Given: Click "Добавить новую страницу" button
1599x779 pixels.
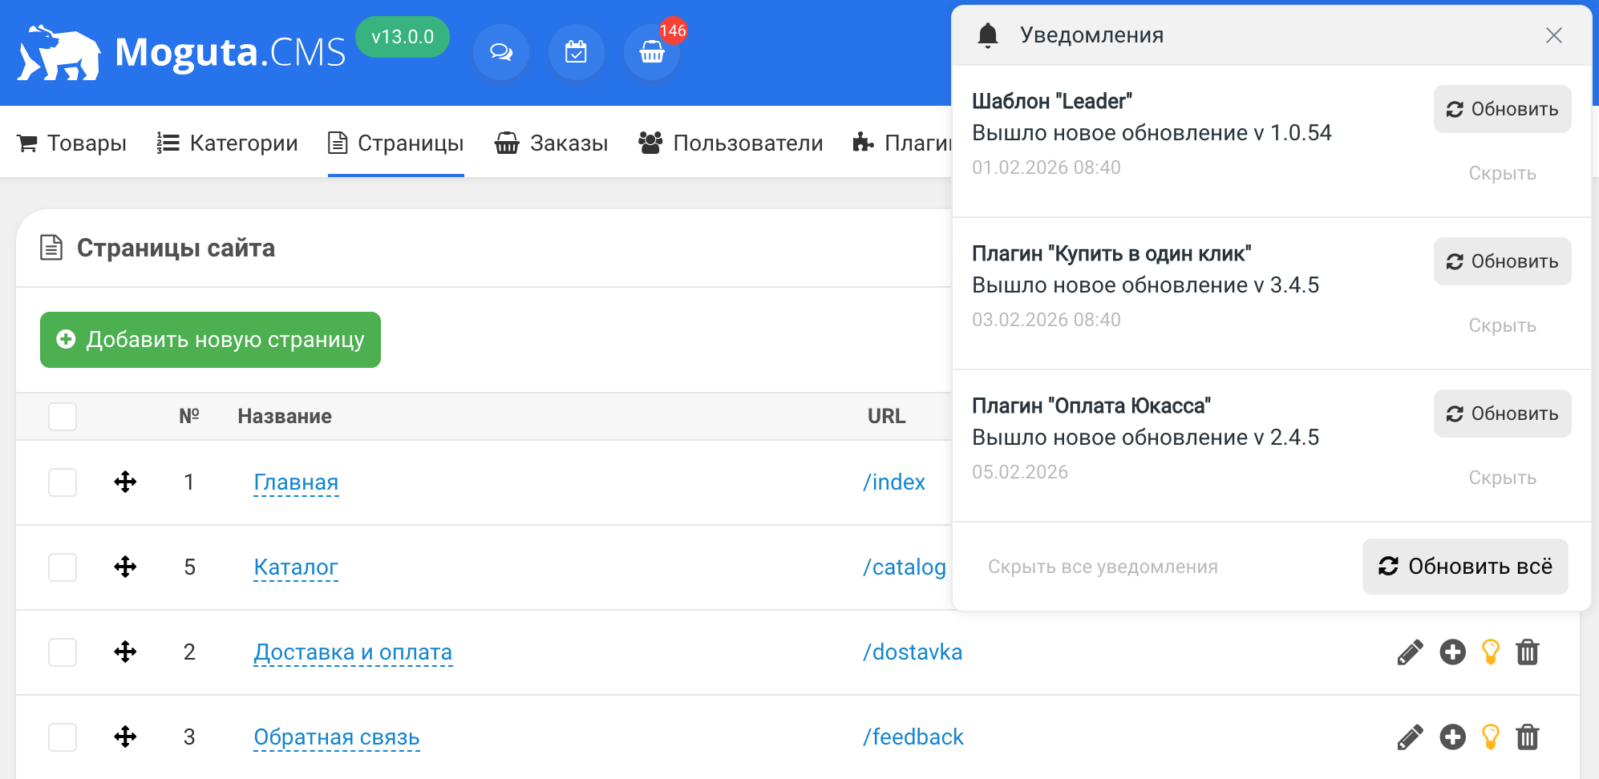Looking at the screenshot, I should 209,339.
